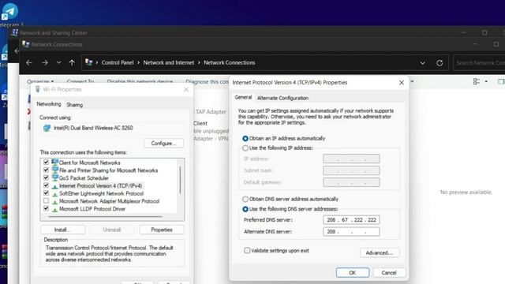The height and width of the screenshot is (284, 505).
Task: Click the Network and Sharing Center title icon
Action: (14, 32)
